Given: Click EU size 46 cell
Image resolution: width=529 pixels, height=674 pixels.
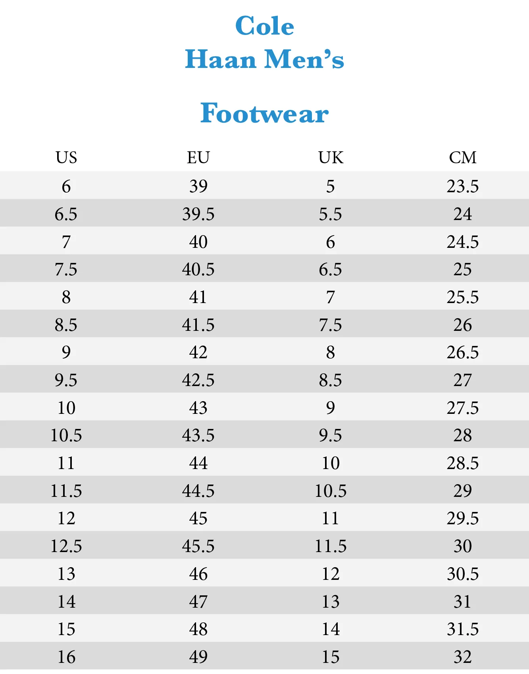Looking at the screenshot, I should pos(198,574).
